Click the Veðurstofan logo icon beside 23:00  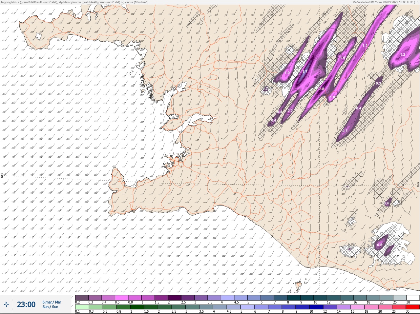[x=6, y=304]
